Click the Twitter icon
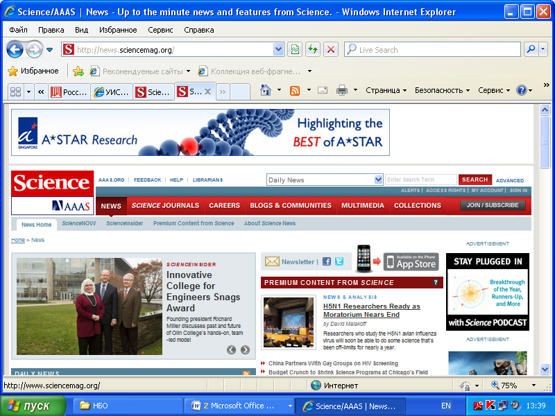 pos(339,261)
